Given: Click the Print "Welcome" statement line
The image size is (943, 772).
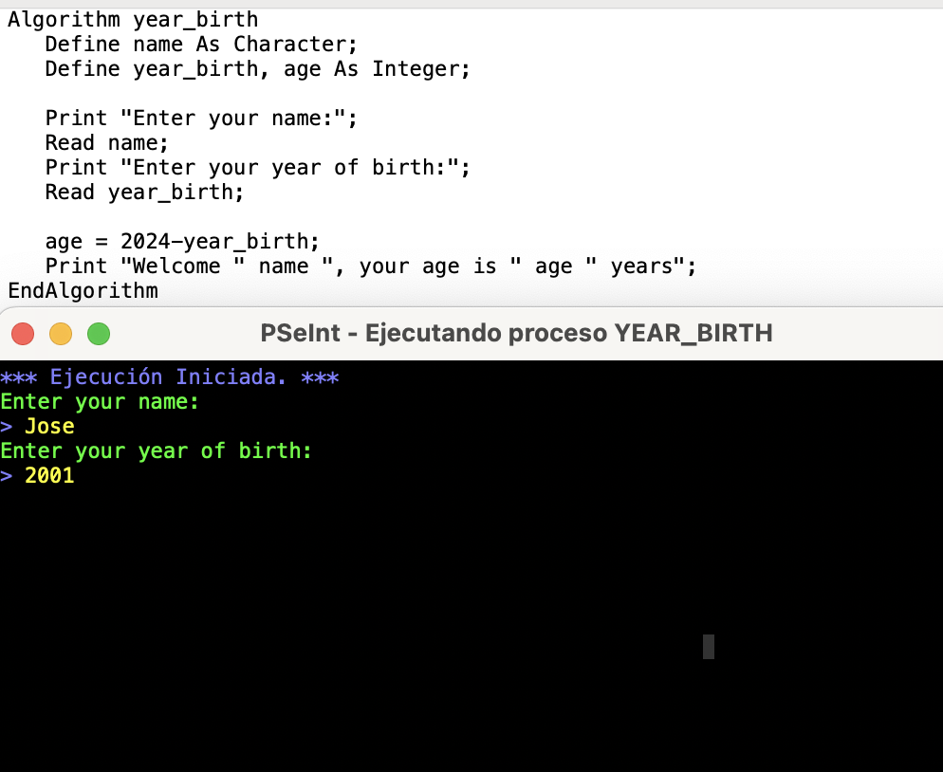Looking at the screenshot, I should [371, 266].
